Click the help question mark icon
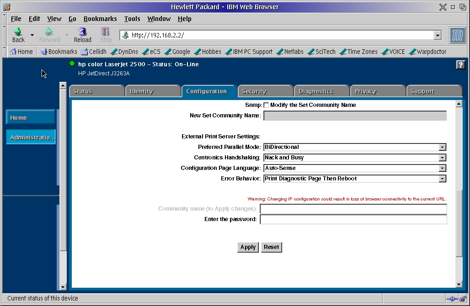 [x=460, y=65]
